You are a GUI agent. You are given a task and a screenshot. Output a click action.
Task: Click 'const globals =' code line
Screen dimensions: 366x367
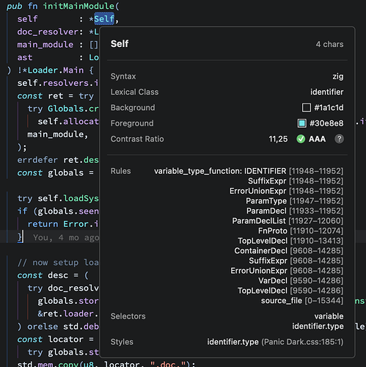tap(56, 172)
